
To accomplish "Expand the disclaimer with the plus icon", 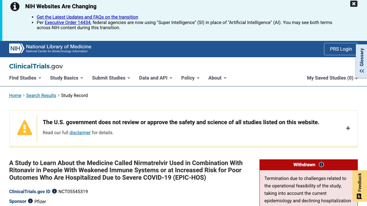I will click(348, 128).
